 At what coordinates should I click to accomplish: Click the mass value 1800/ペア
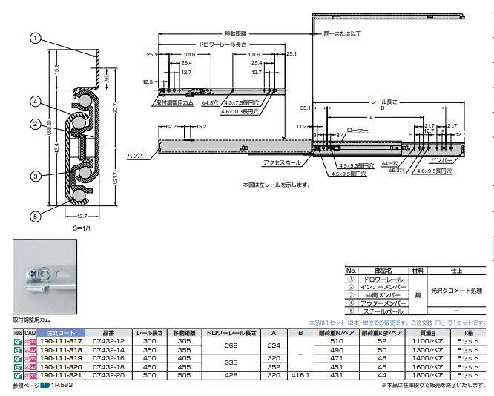tap(427, 375)
